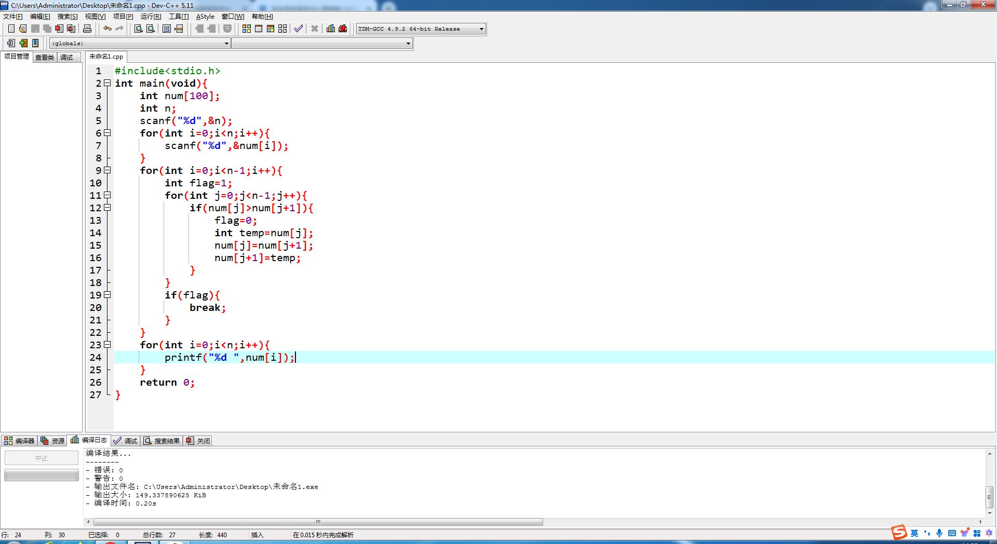Open the Sogou soft keyboard
Viewport: 997px width, 544px height.
(x=952, y=533)
